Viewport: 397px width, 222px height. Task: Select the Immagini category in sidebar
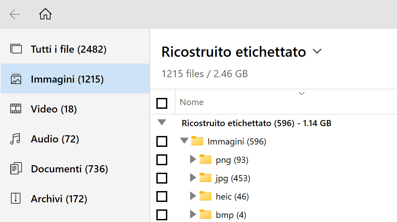click(x=67, y=79)
